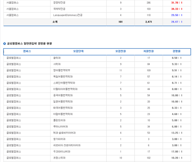The width and height of the screenshot is (194, 162).
Task: Click the 9.91 : 1 ratio value
Action: pos(177,70)
